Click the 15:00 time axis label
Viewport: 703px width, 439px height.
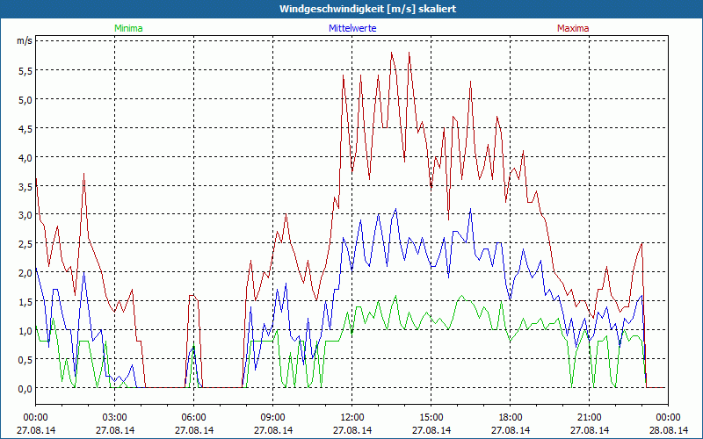click(x=431, y=418)
